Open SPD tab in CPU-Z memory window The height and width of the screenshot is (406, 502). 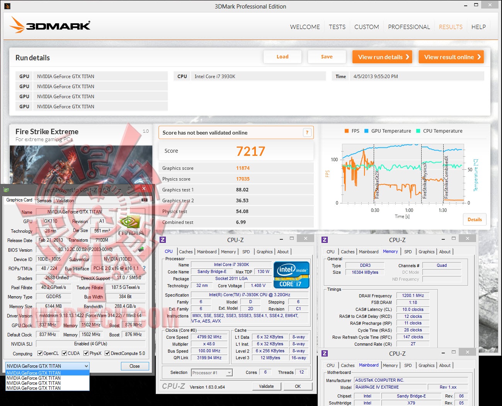click(x=408, y=252)
